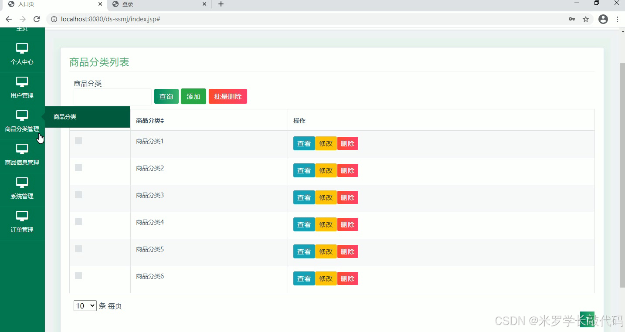Image resolution: width=625 pixels, height=332 pixels.
Task: Click the browser address bar URL
Action: point(111,19)
